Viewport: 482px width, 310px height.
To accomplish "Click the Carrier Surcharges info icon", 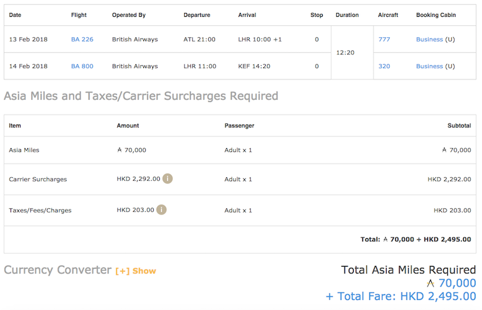I will [167, 179].
